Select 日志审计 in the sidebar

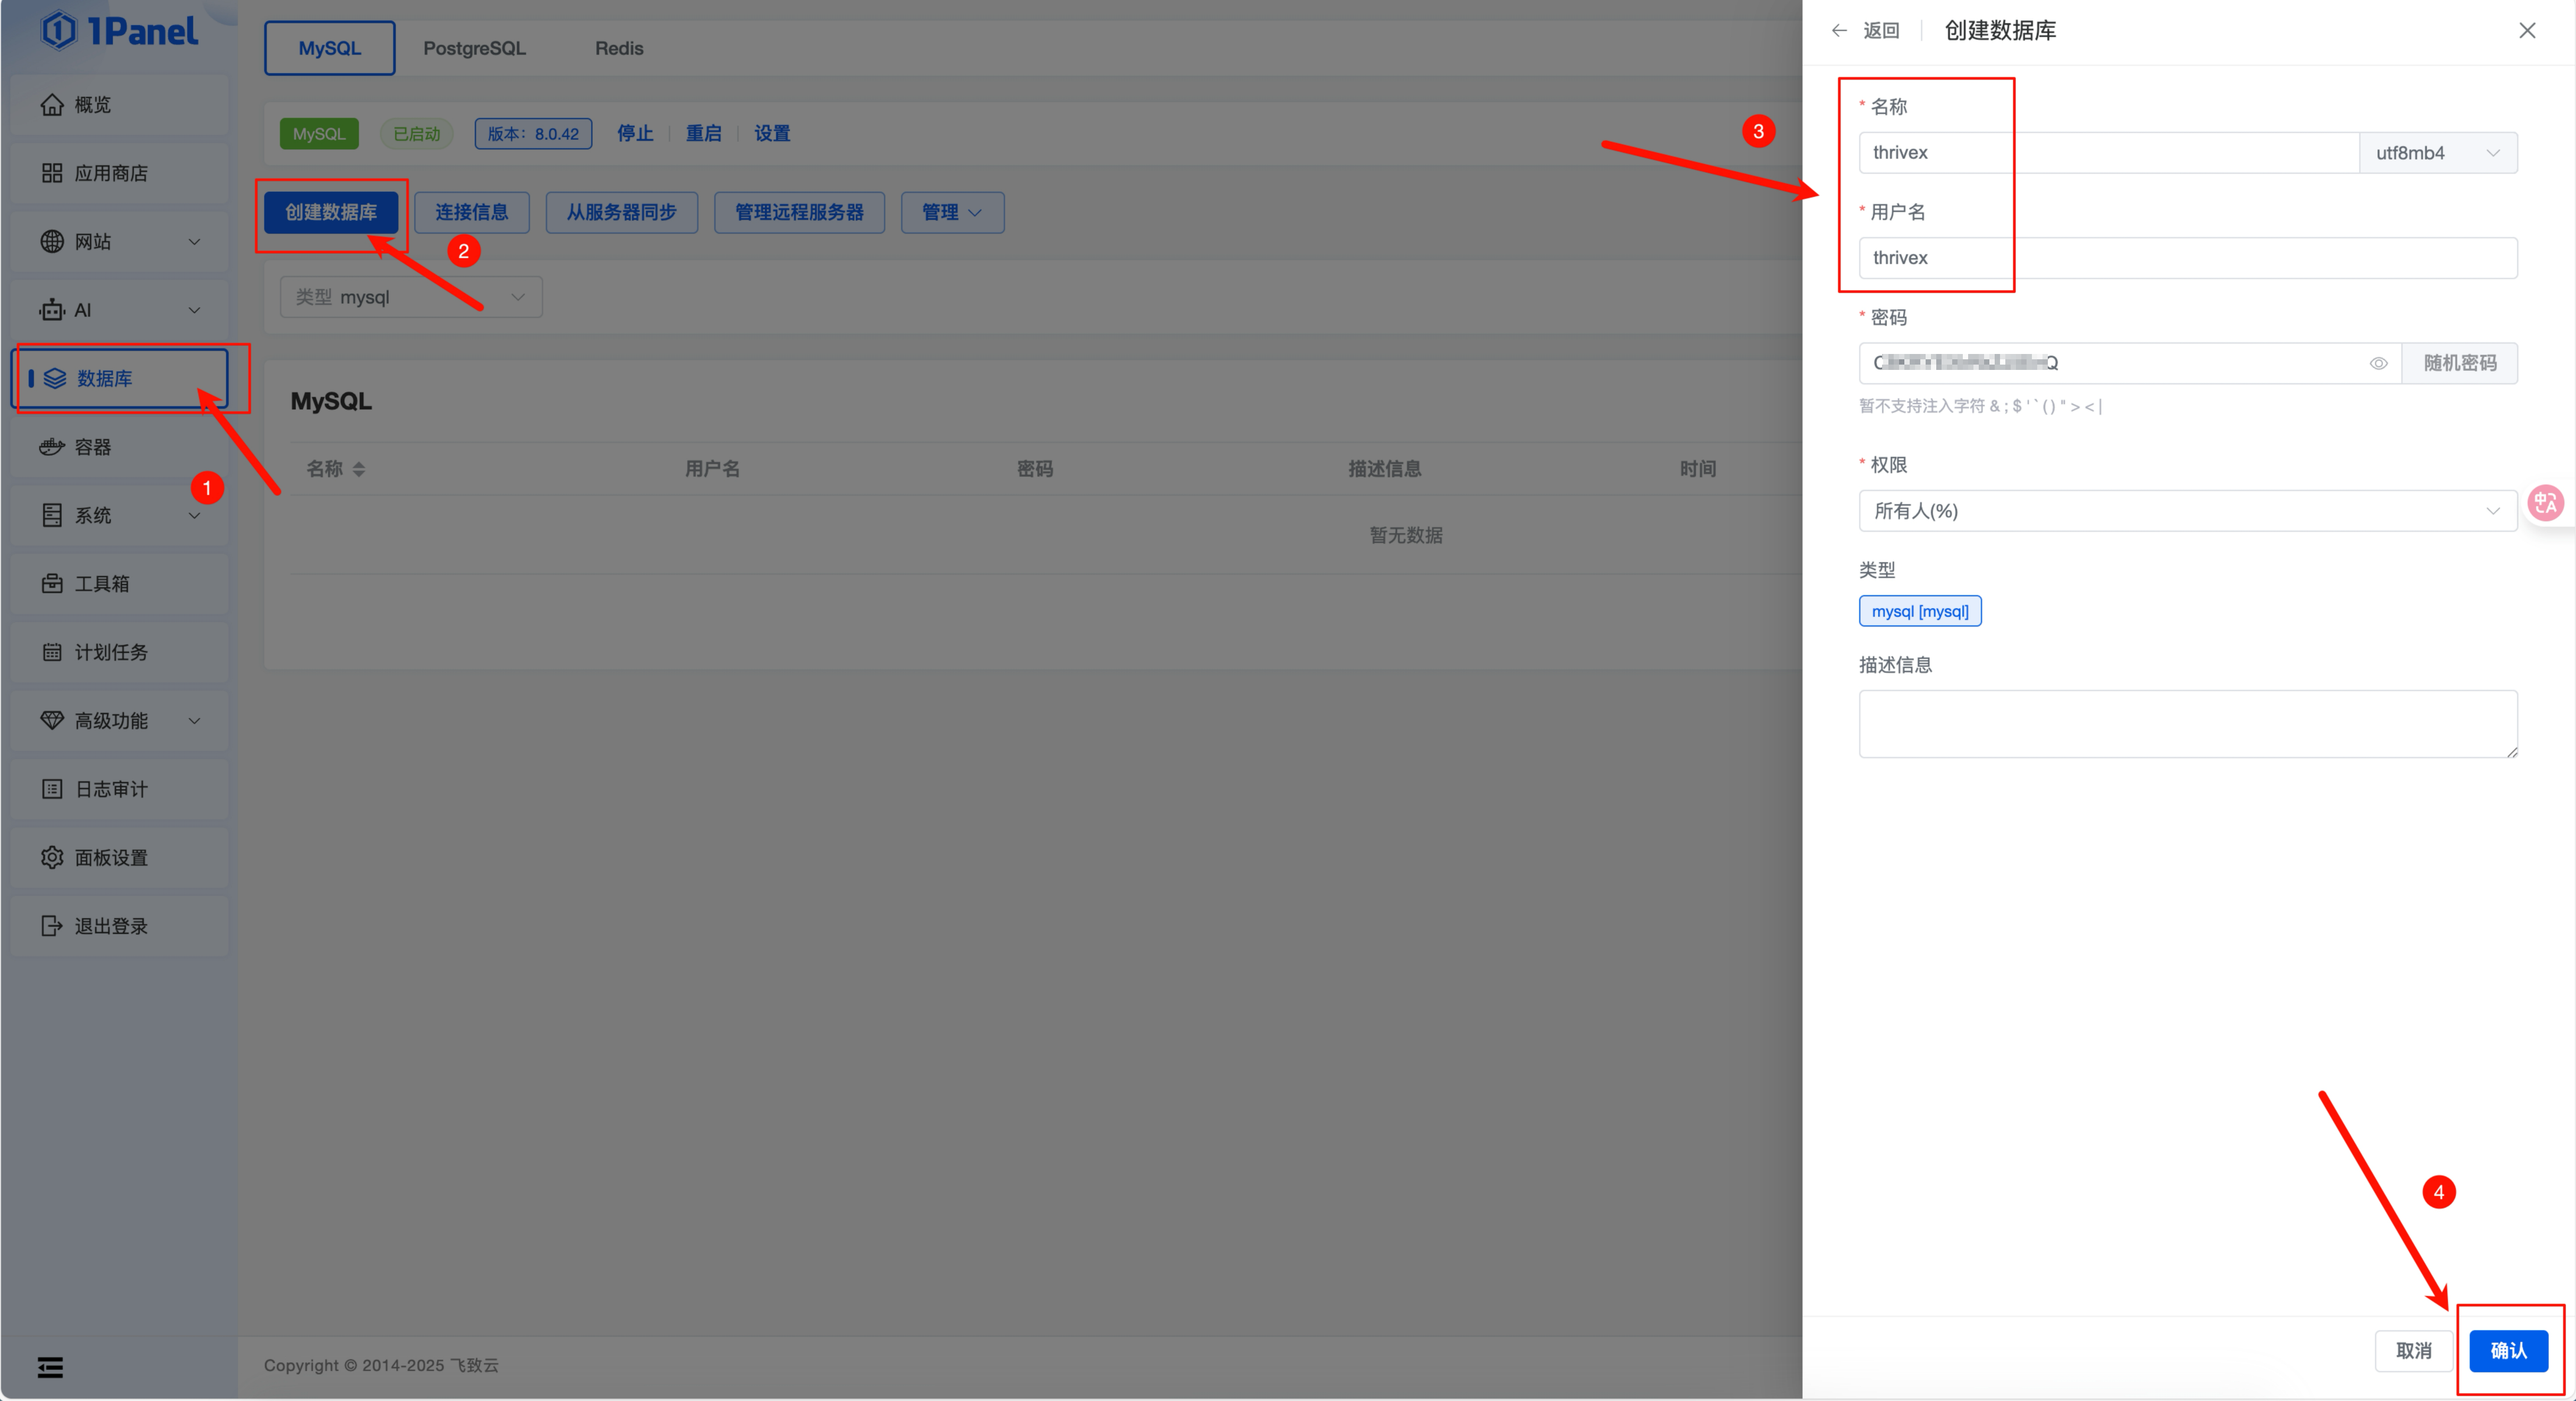[x=120, y=789]
